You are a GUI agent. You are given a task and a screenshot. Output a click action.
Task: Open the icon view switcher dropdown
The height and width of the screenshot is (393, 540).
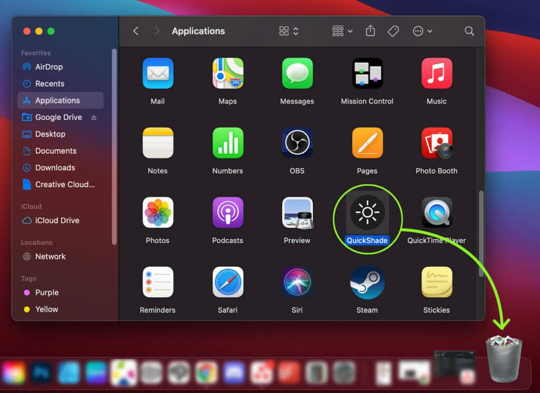(288, 31)
